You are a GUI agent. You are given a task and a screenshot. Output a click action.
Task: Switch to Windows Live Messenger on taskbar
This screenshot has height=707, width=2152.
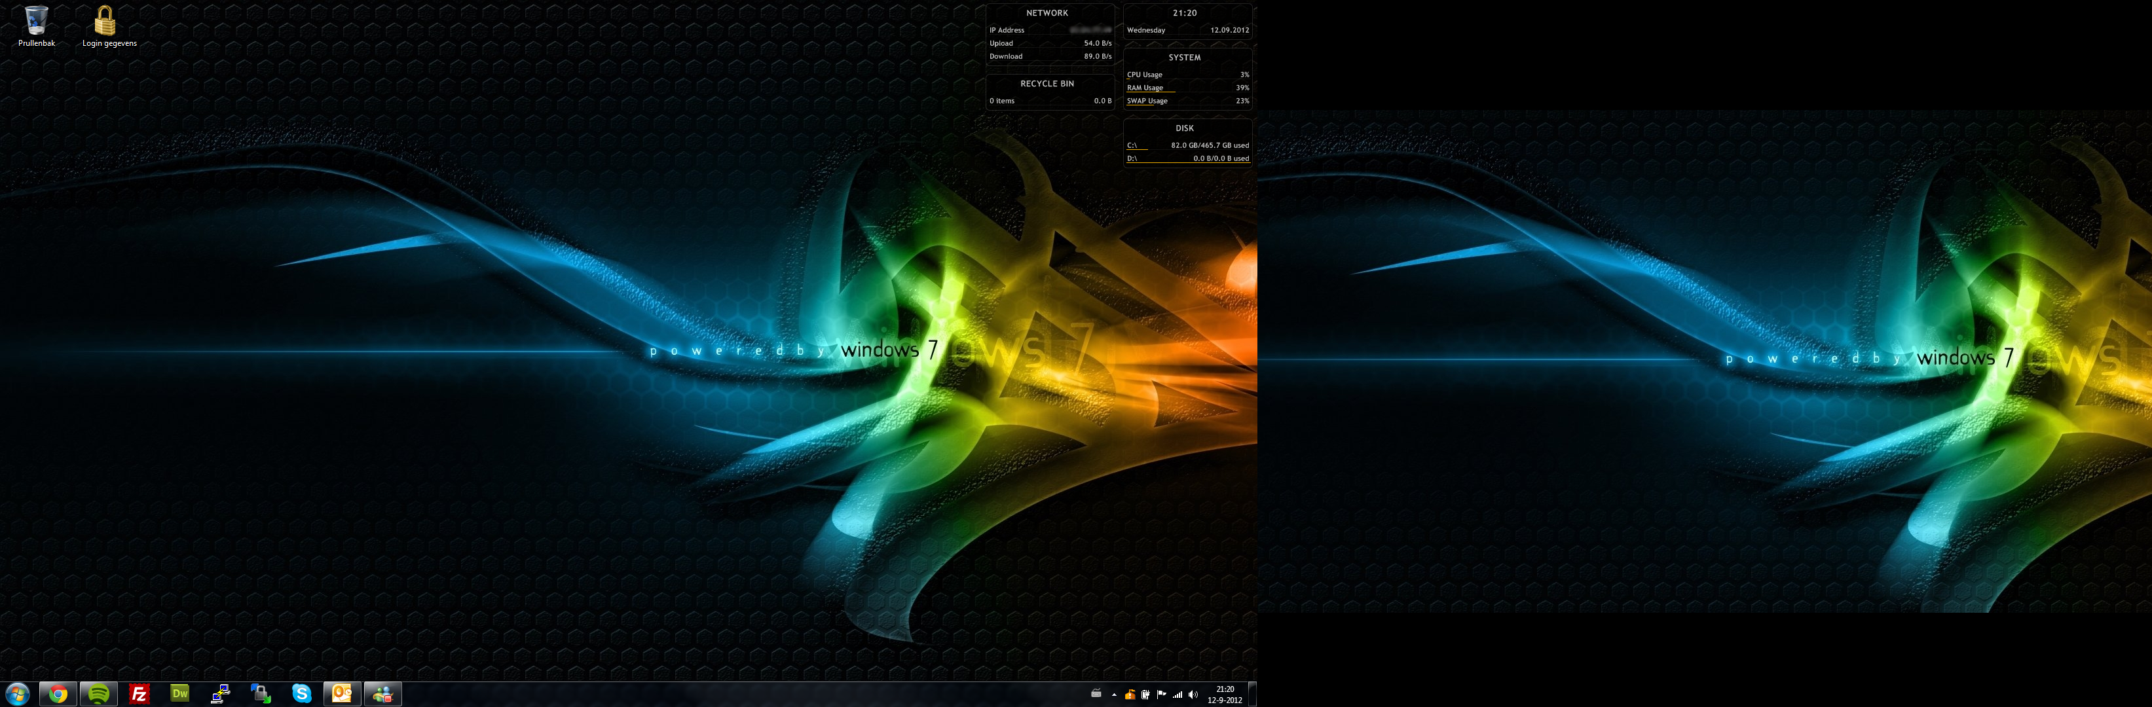382,694
